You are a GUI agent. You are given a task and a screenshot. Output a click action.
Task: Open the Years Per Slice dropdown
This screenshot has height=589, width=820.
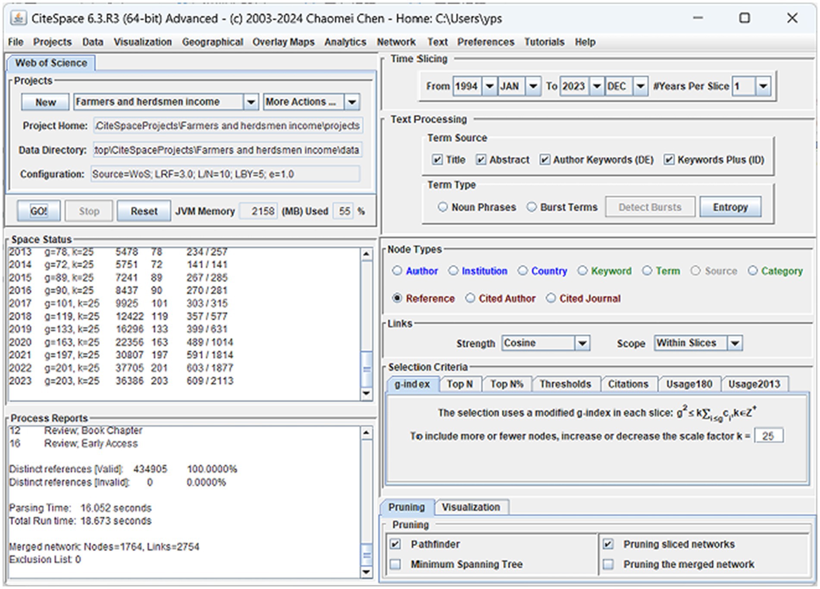[x=763, y=86]
